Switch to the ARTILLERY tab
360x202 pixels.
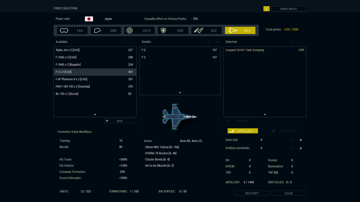(x=243, y=131)
